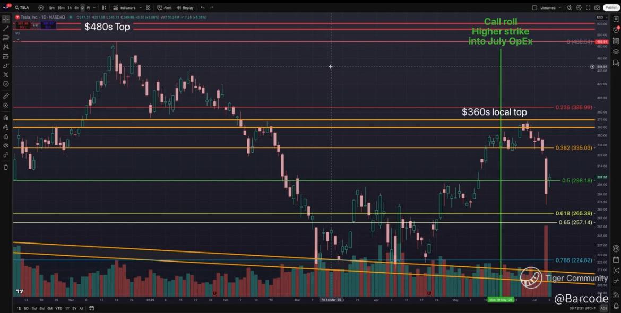621x313 pixels.
Task: Select the brush drawing tool
Action: click(x=5, y=65)
